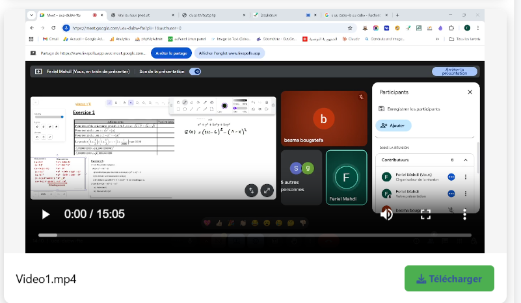521x303 pixels.
Task: Toggle the Son de la présentation switch
Action: tap(194, 72)
